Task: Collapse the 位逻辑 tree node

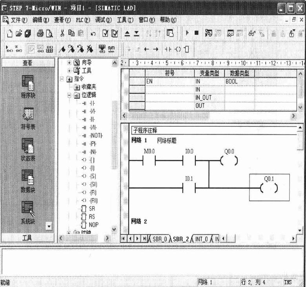Action: pyautogui.click(x=69, y=95)
